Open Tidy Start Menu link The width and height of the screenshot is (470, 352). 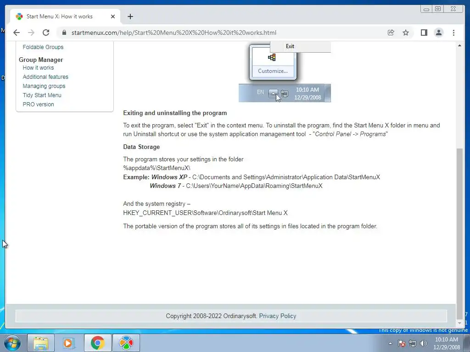click(42, 95)
